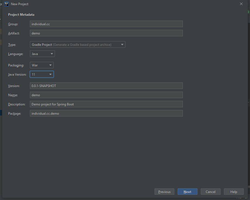250x200 pixels.
Task: Focus the Artifact text field
Action: 106,33
